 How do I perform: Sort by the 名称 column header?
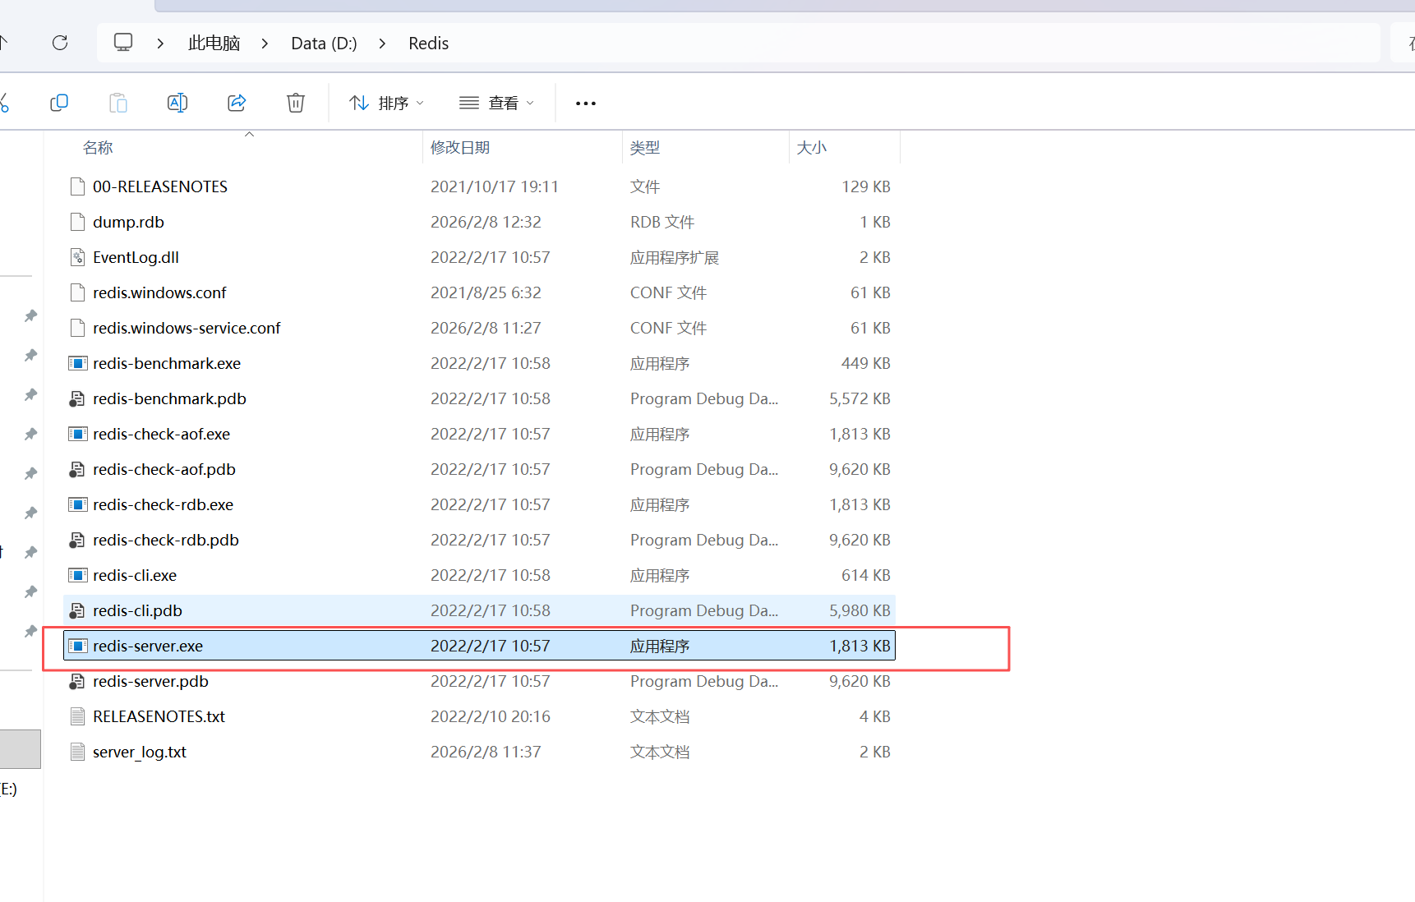tap(98, 148)
